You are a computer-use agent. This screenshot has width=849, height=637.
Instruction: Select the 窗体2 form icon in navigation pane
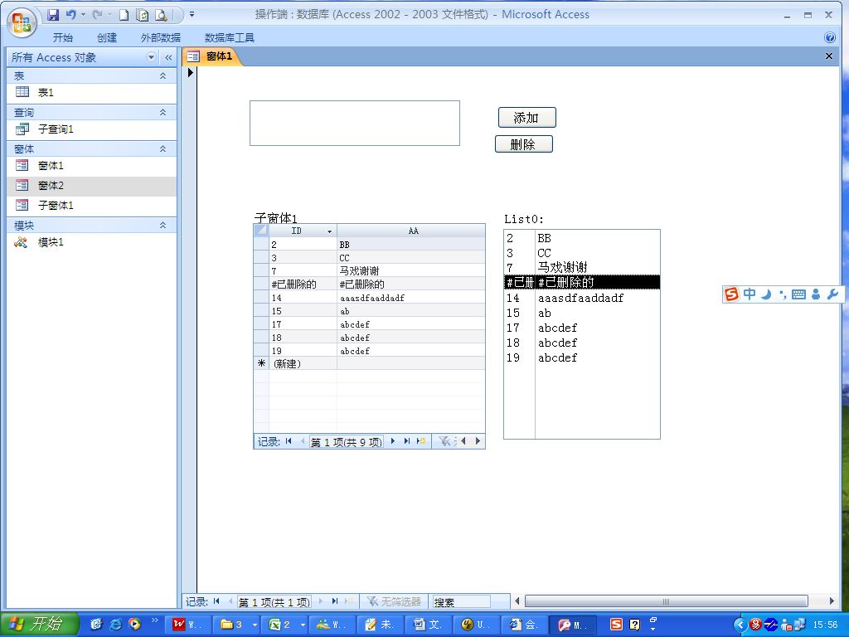point(22,185)
